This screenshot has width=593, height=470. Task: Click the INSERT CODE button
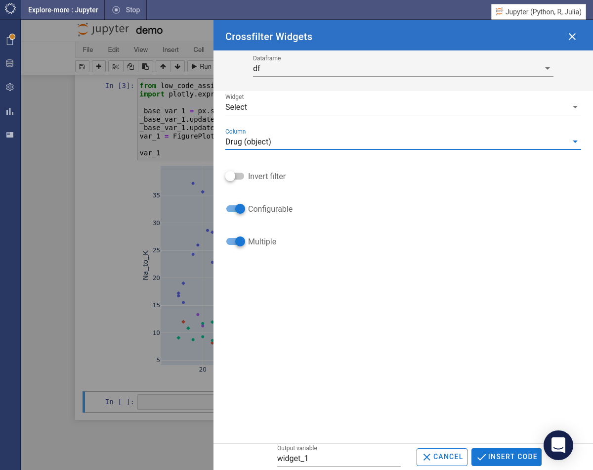[x=507, y=457]
